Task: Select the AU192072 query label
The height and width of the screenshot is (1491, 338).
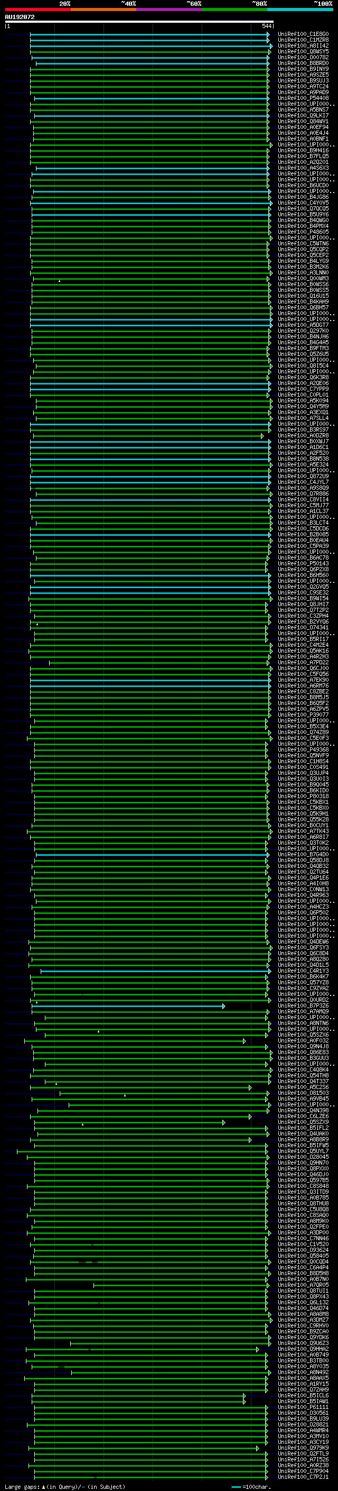Action: (x=20, y=17)
